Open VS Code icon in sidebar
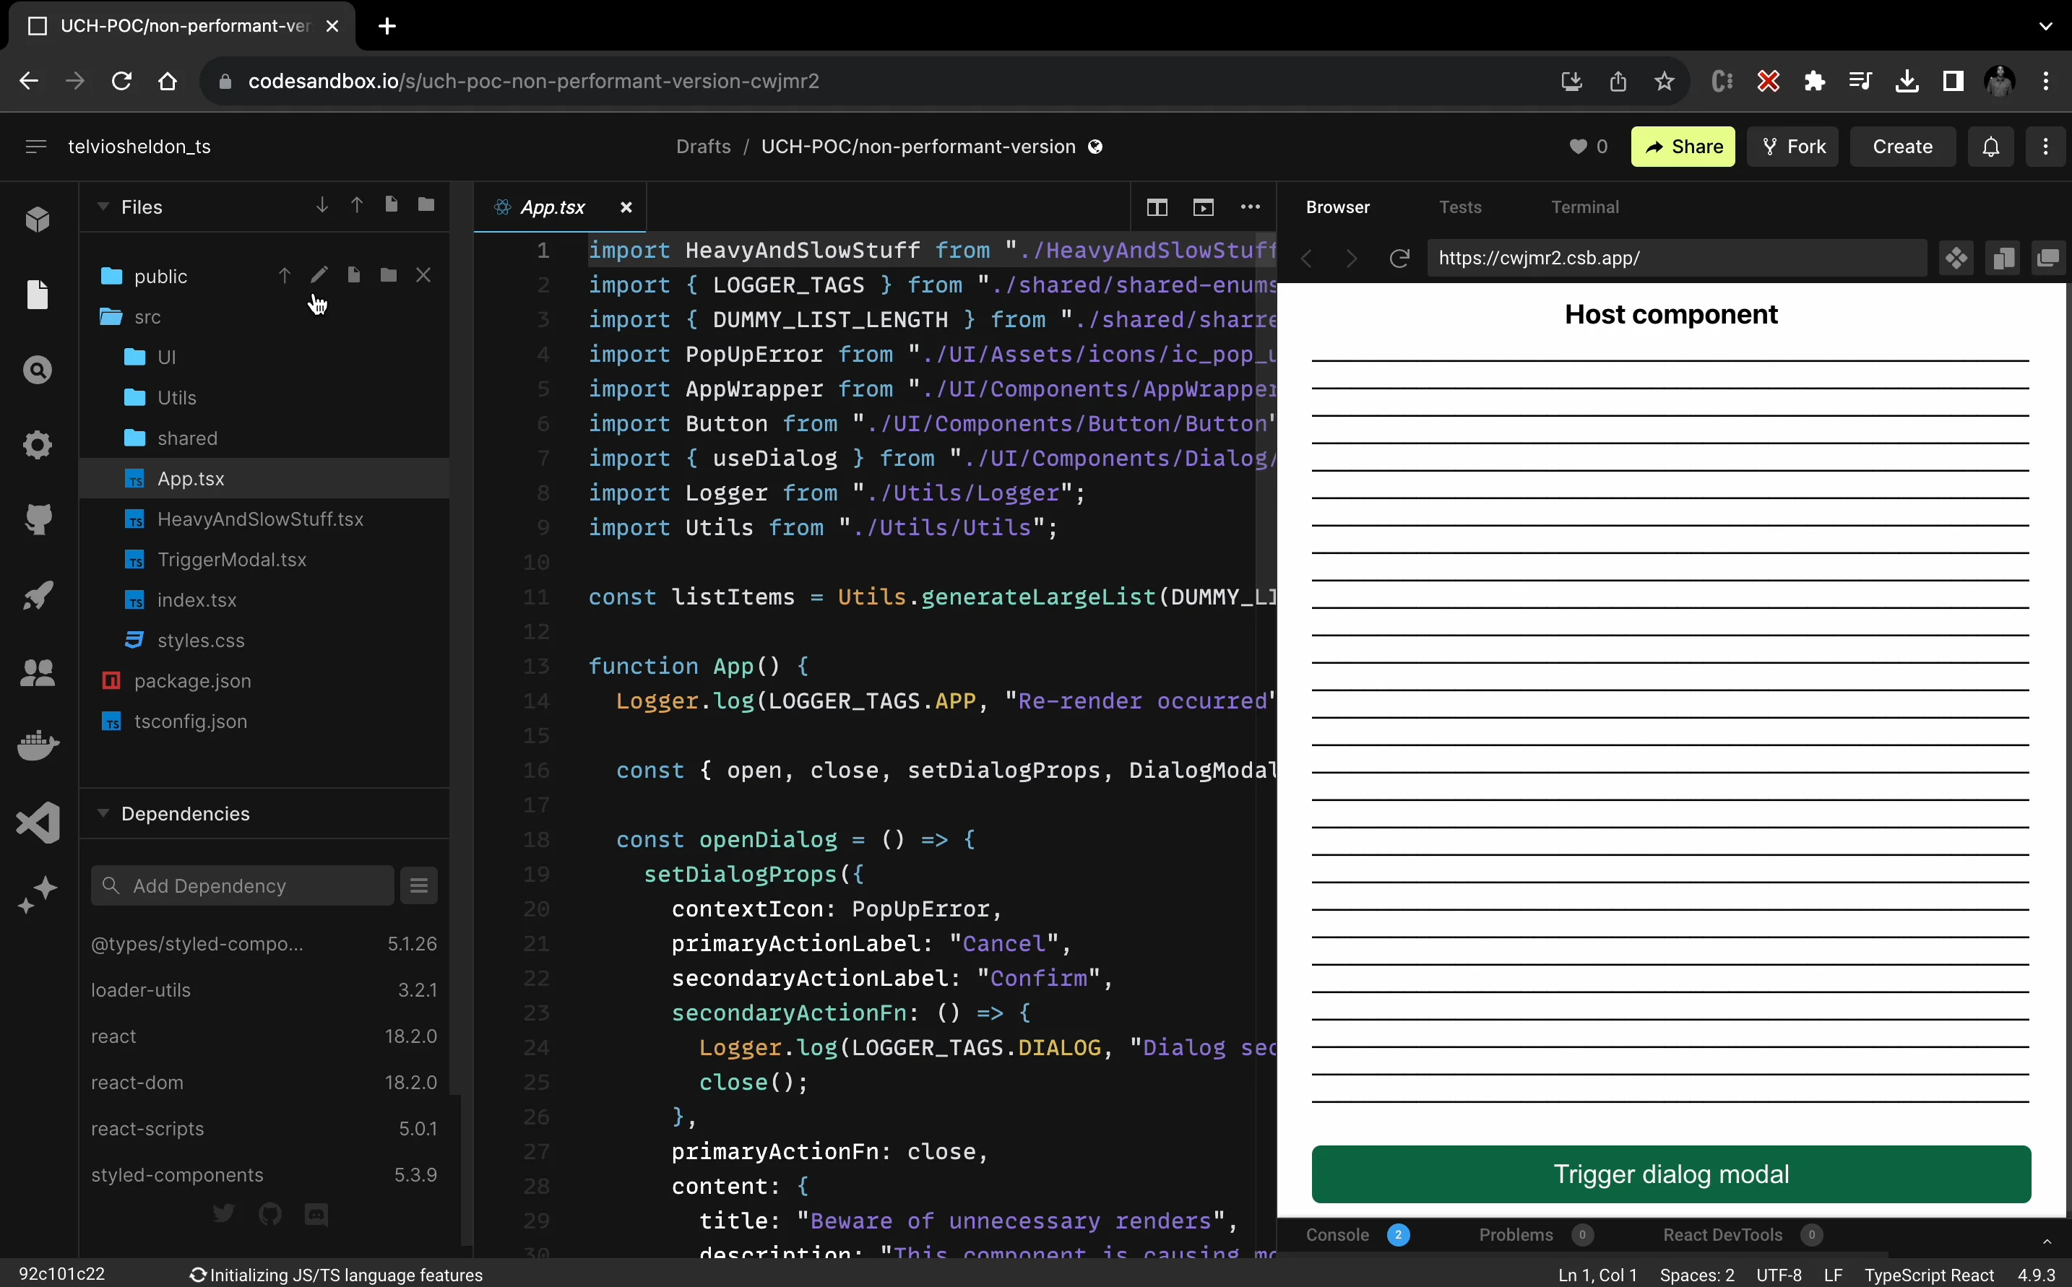 (38, 822)
